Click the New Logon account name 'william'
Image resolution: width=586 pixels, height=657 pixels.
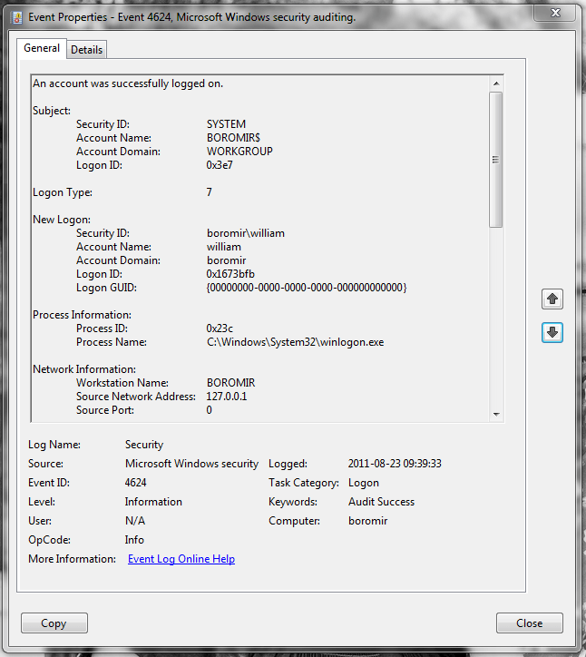224,247
